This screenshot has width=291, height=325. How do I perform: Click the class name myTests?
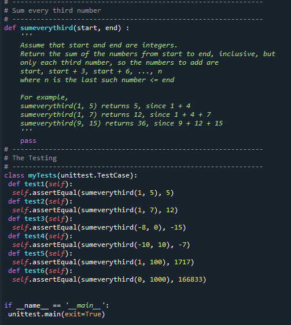tap(42, 175)
